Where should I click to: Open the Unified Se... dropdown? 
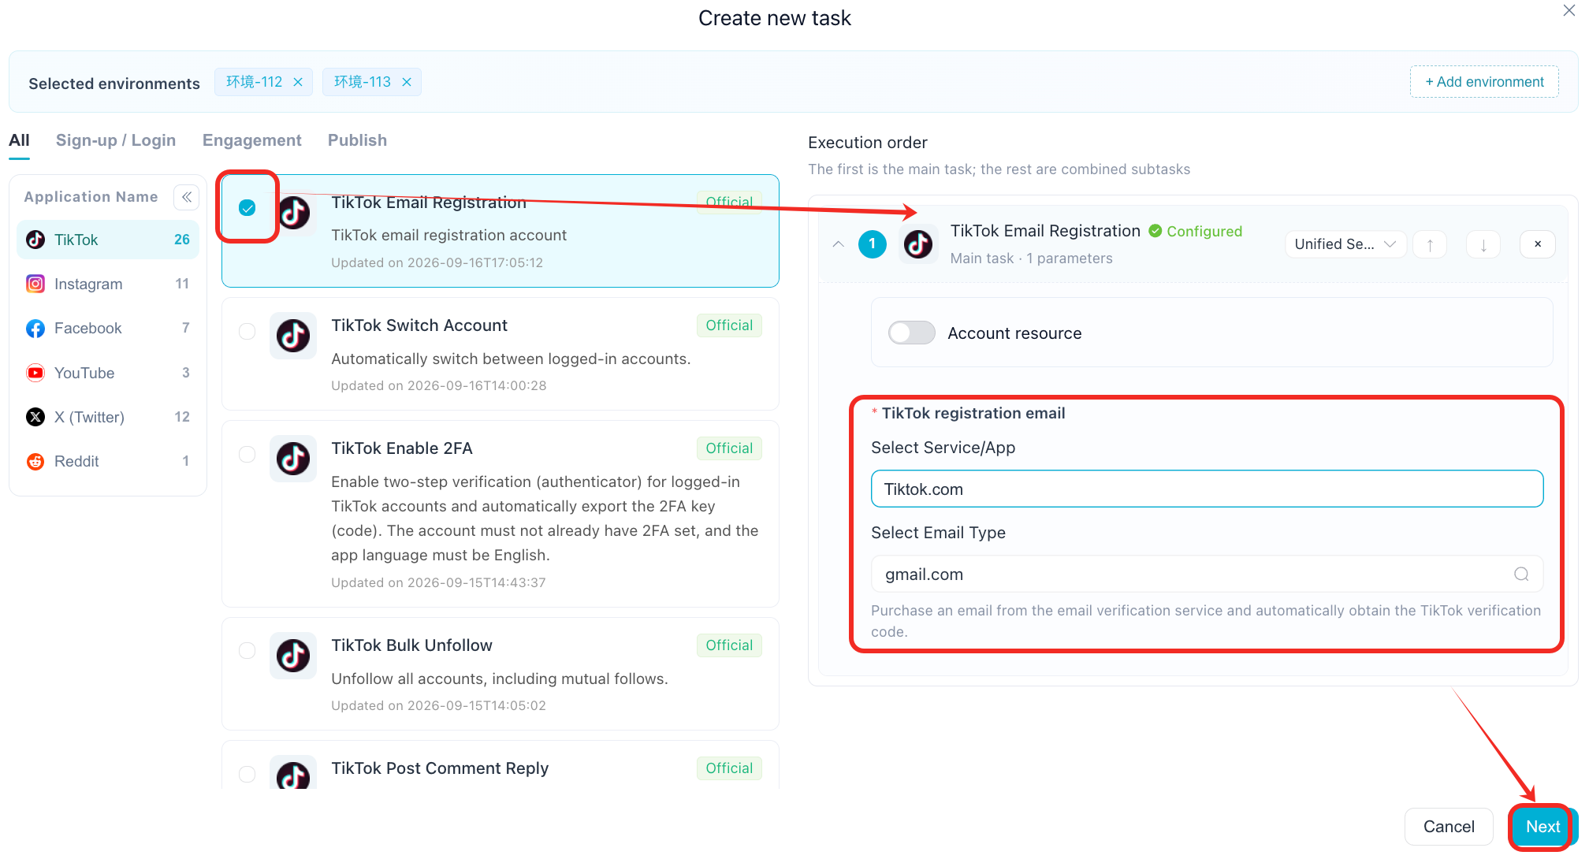click(1345, 244)
